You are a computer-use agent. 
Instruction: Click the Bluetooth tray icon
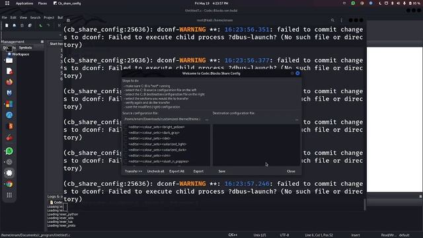pos(392,3)
